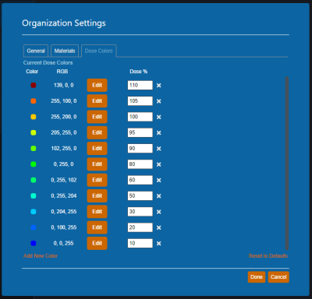This screenshot has width=312, height=299.
Task: Remove the 110 dose color row
Action: click(159, 86)
